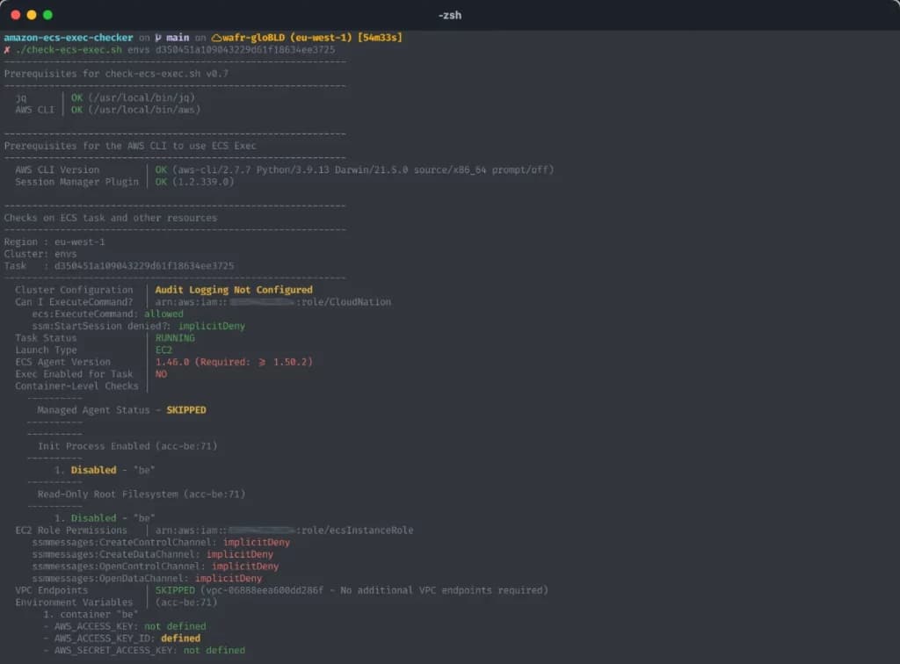This screenshot has height=664, width=900.
Task: Click the amazon-ecs-exec-checker directory name in prompt
Action: pyautogui.click(x=69, y=38)
